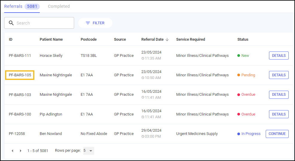Image resolution: width=295 pixels, height=161 pixels.
Task: Click clock icon beside 11:35 AM
Action: click(x=143, y=58)
